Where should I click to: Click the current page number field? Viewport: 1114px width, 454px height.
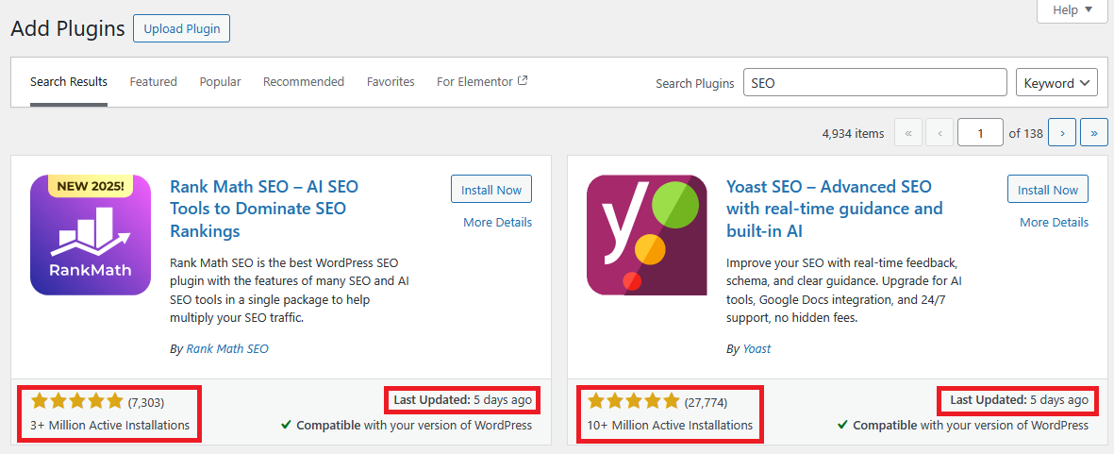(x=980, y=133)
